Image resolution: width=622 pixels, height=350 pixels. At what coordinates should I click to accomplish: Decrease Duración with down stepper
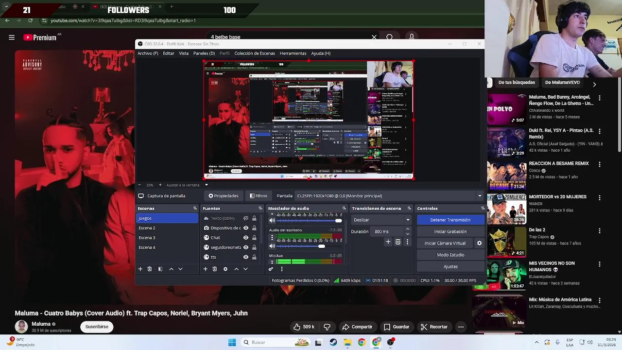pos(408,234)
